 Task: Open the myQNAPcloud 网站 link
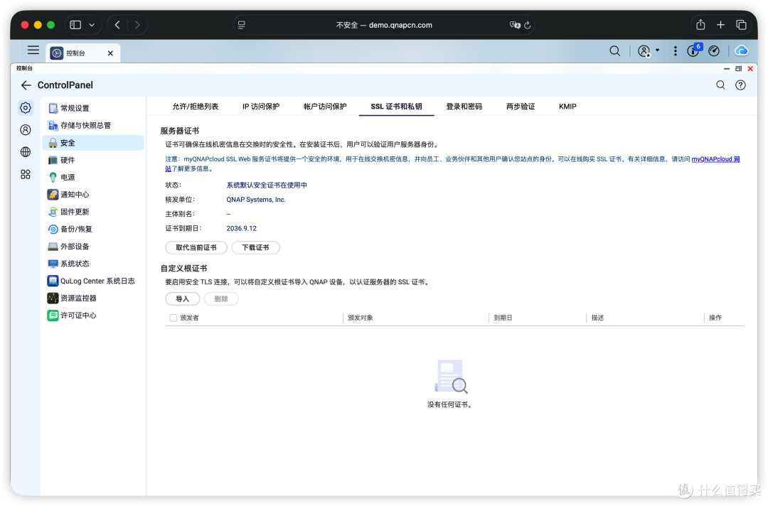click(x=715, y=159)
